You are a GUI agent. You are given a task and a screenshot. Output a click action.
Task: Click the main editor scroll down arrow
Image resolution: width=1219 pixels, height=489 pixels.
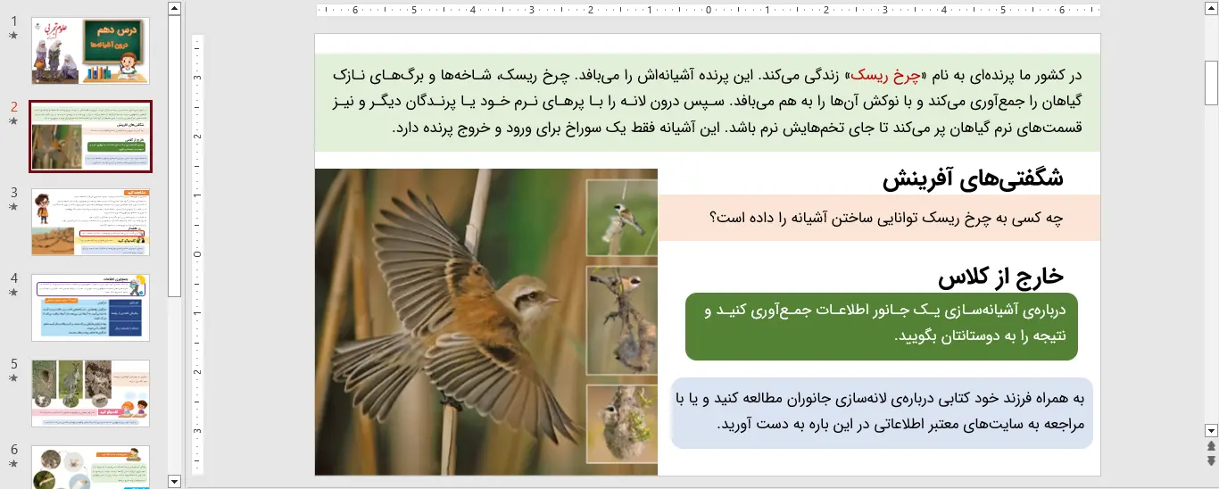[1211, 430]
